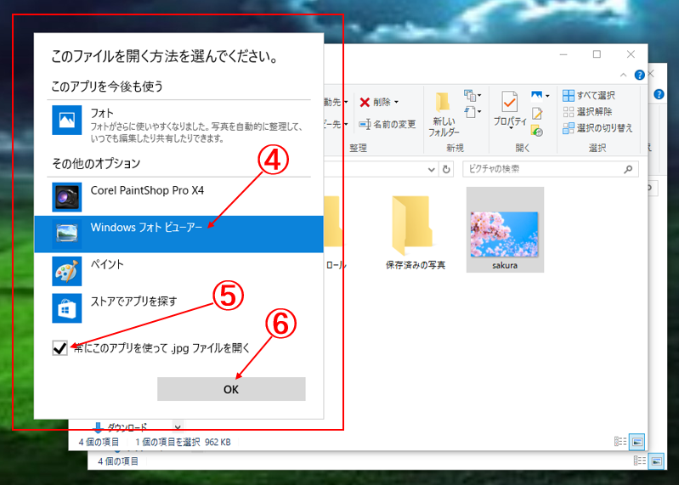Click 選択の切り替え invert selection
679x485 pixels.
[597, 128]
